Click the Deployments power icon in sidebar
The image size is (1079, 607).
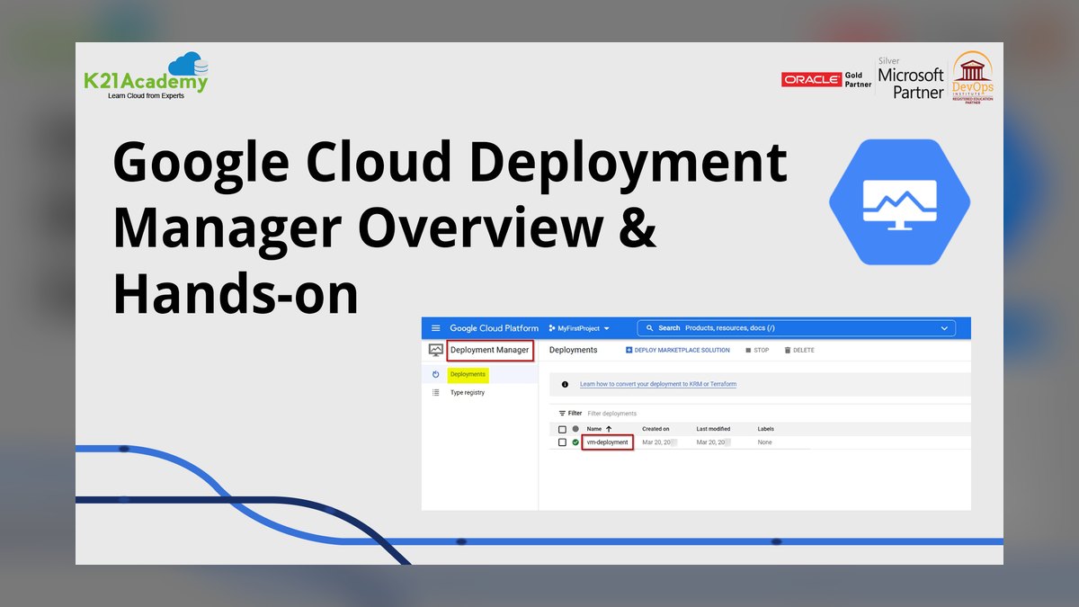pos(436,374)
